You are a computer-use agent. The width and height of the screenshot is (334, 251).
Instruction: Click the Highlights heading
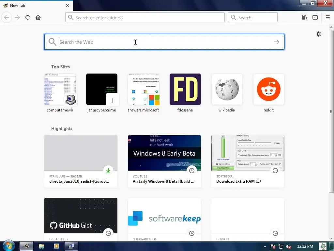coord(62,128)
